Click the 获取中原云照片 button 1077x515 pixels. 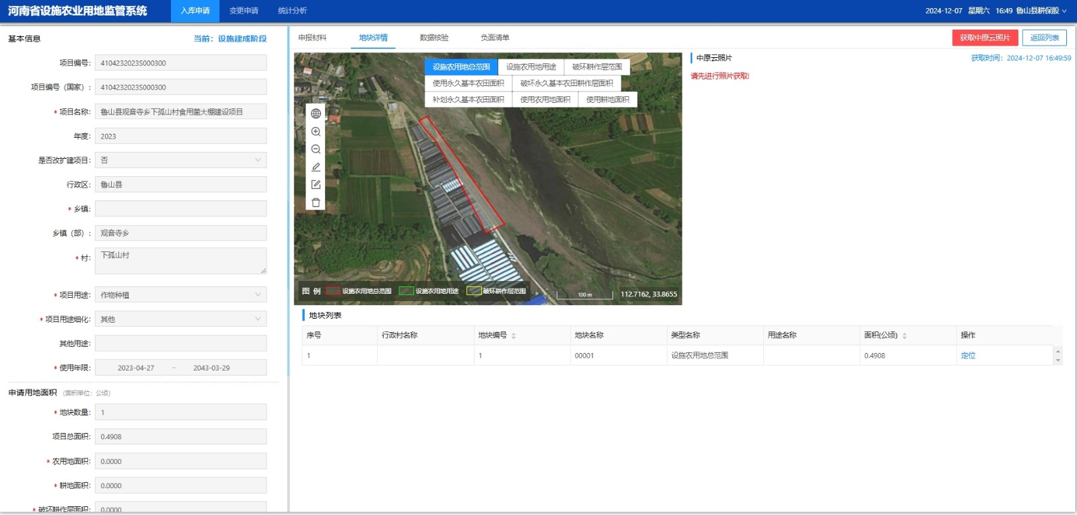(x=985, y=38)
